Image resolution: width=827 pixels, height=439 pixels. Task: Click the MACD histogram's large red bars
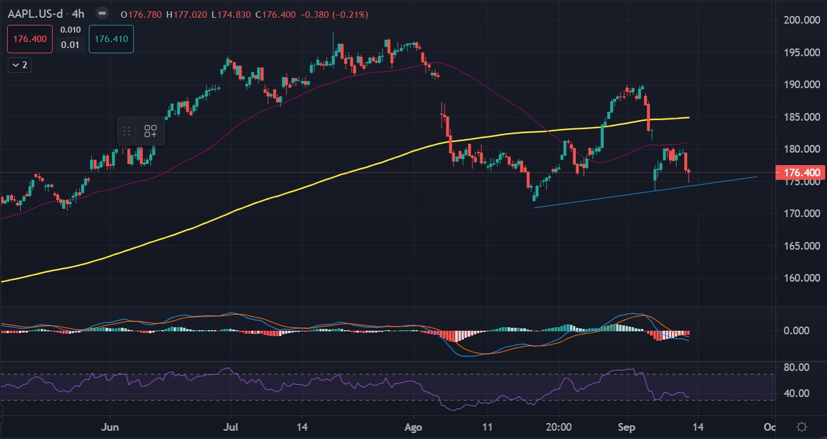[x=453, y=335]
